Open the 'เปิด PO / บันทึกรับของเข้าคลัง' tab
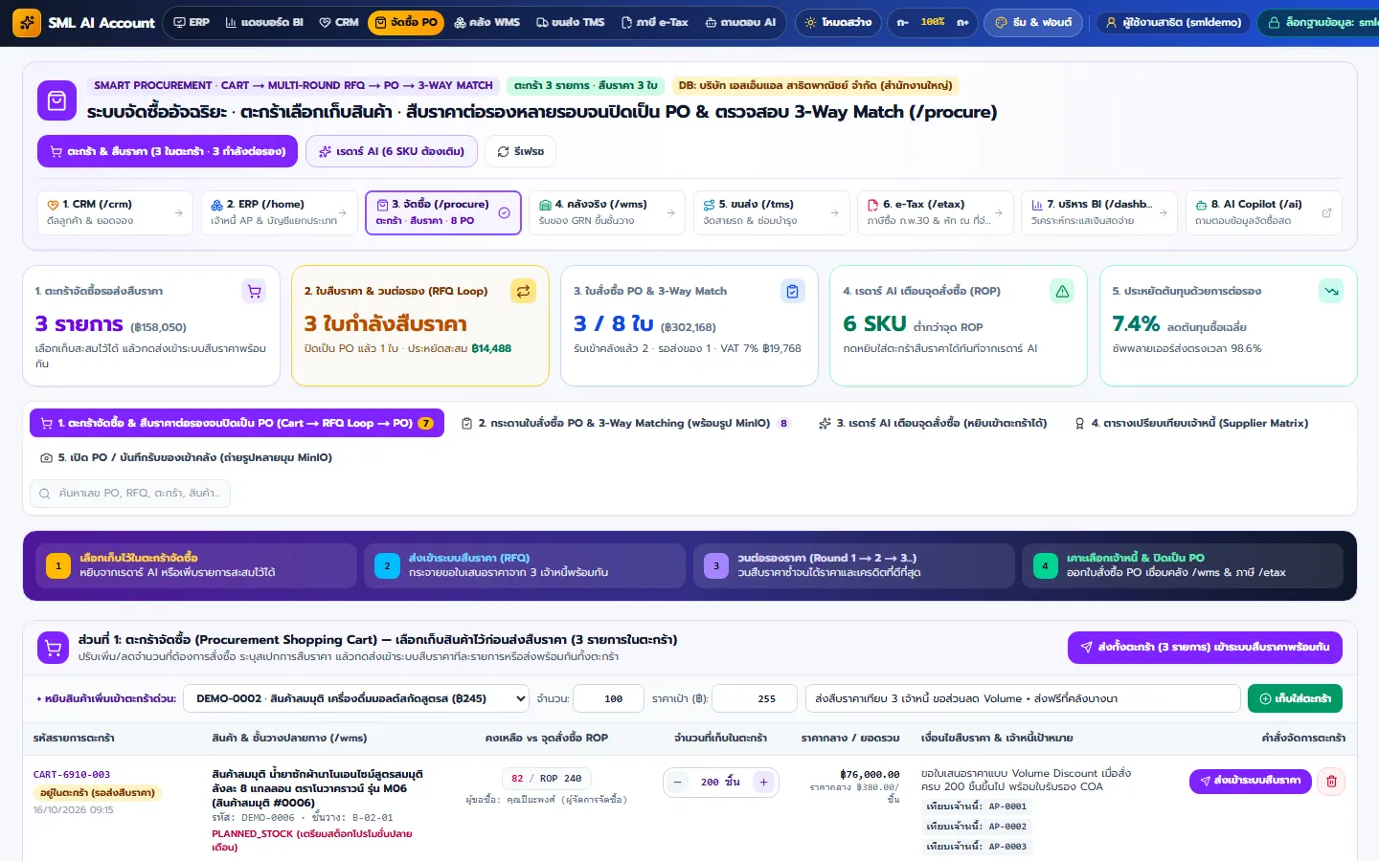Image resolution: width=1379 pixels, height=861 pixels. click(x=186, y=457)
